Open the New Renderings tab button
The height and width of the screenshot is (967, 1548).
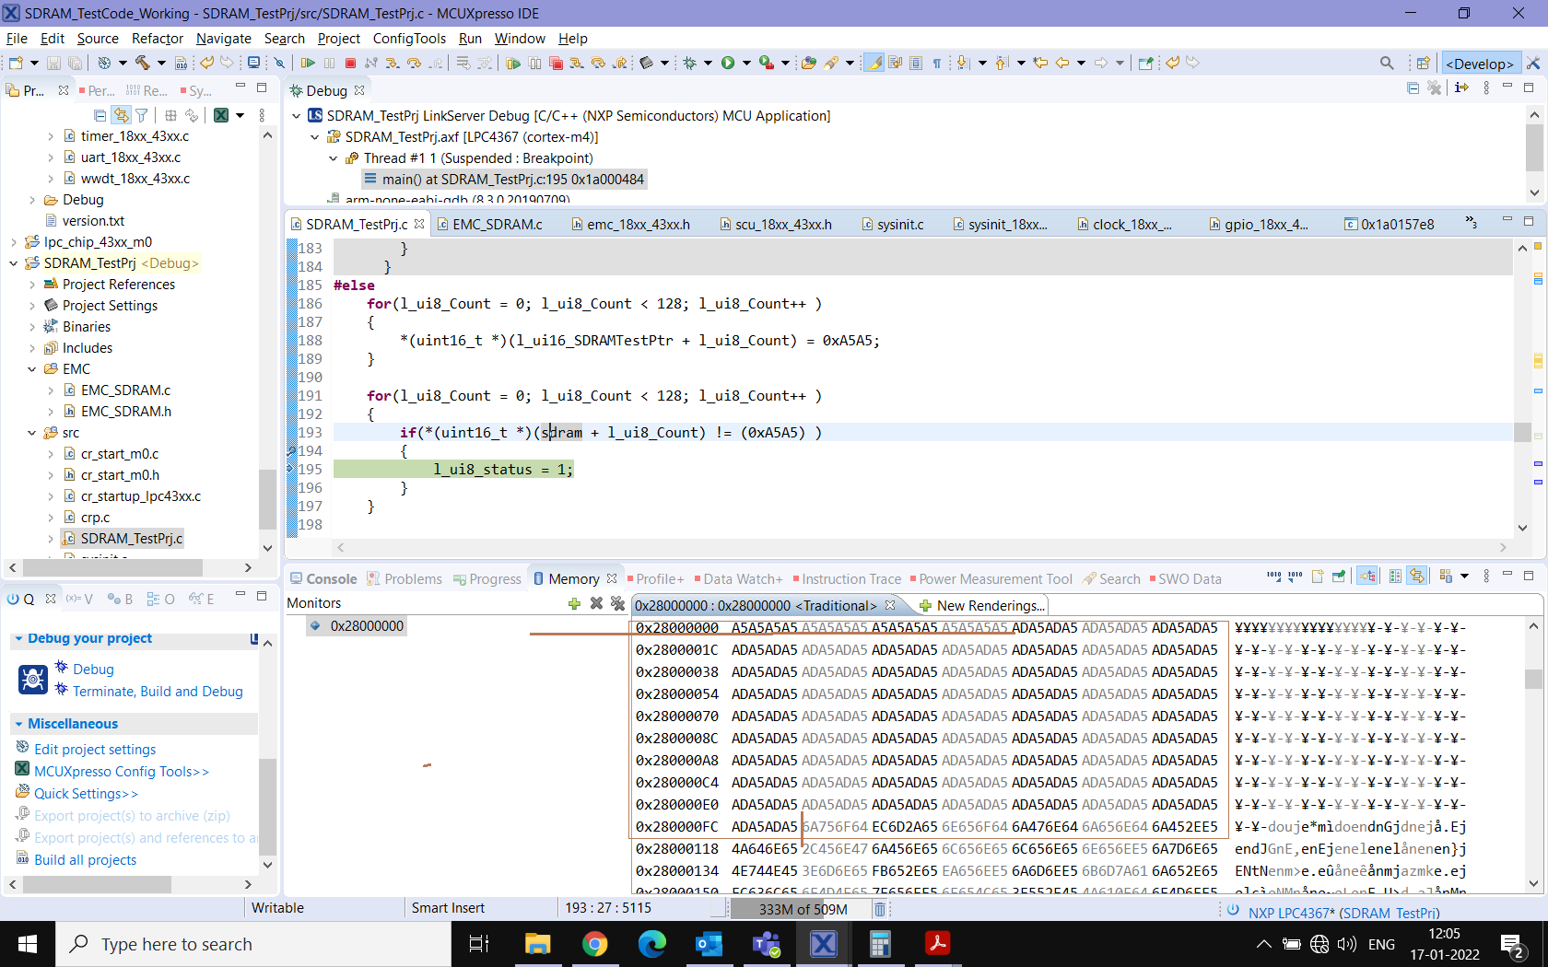tap(982, 606)
